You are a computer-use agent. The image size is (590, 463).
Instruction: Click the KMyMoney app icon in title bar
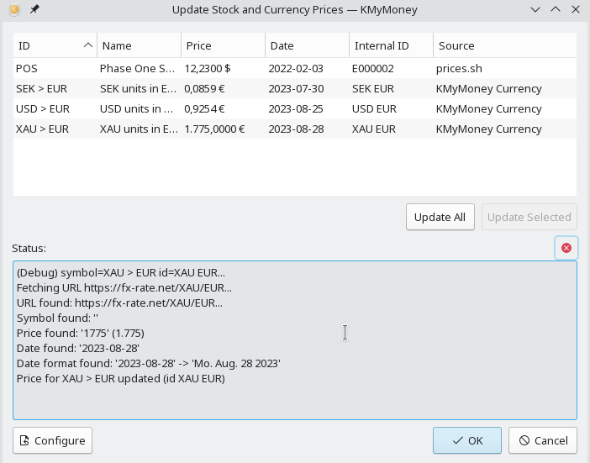[x=14, y=9]
